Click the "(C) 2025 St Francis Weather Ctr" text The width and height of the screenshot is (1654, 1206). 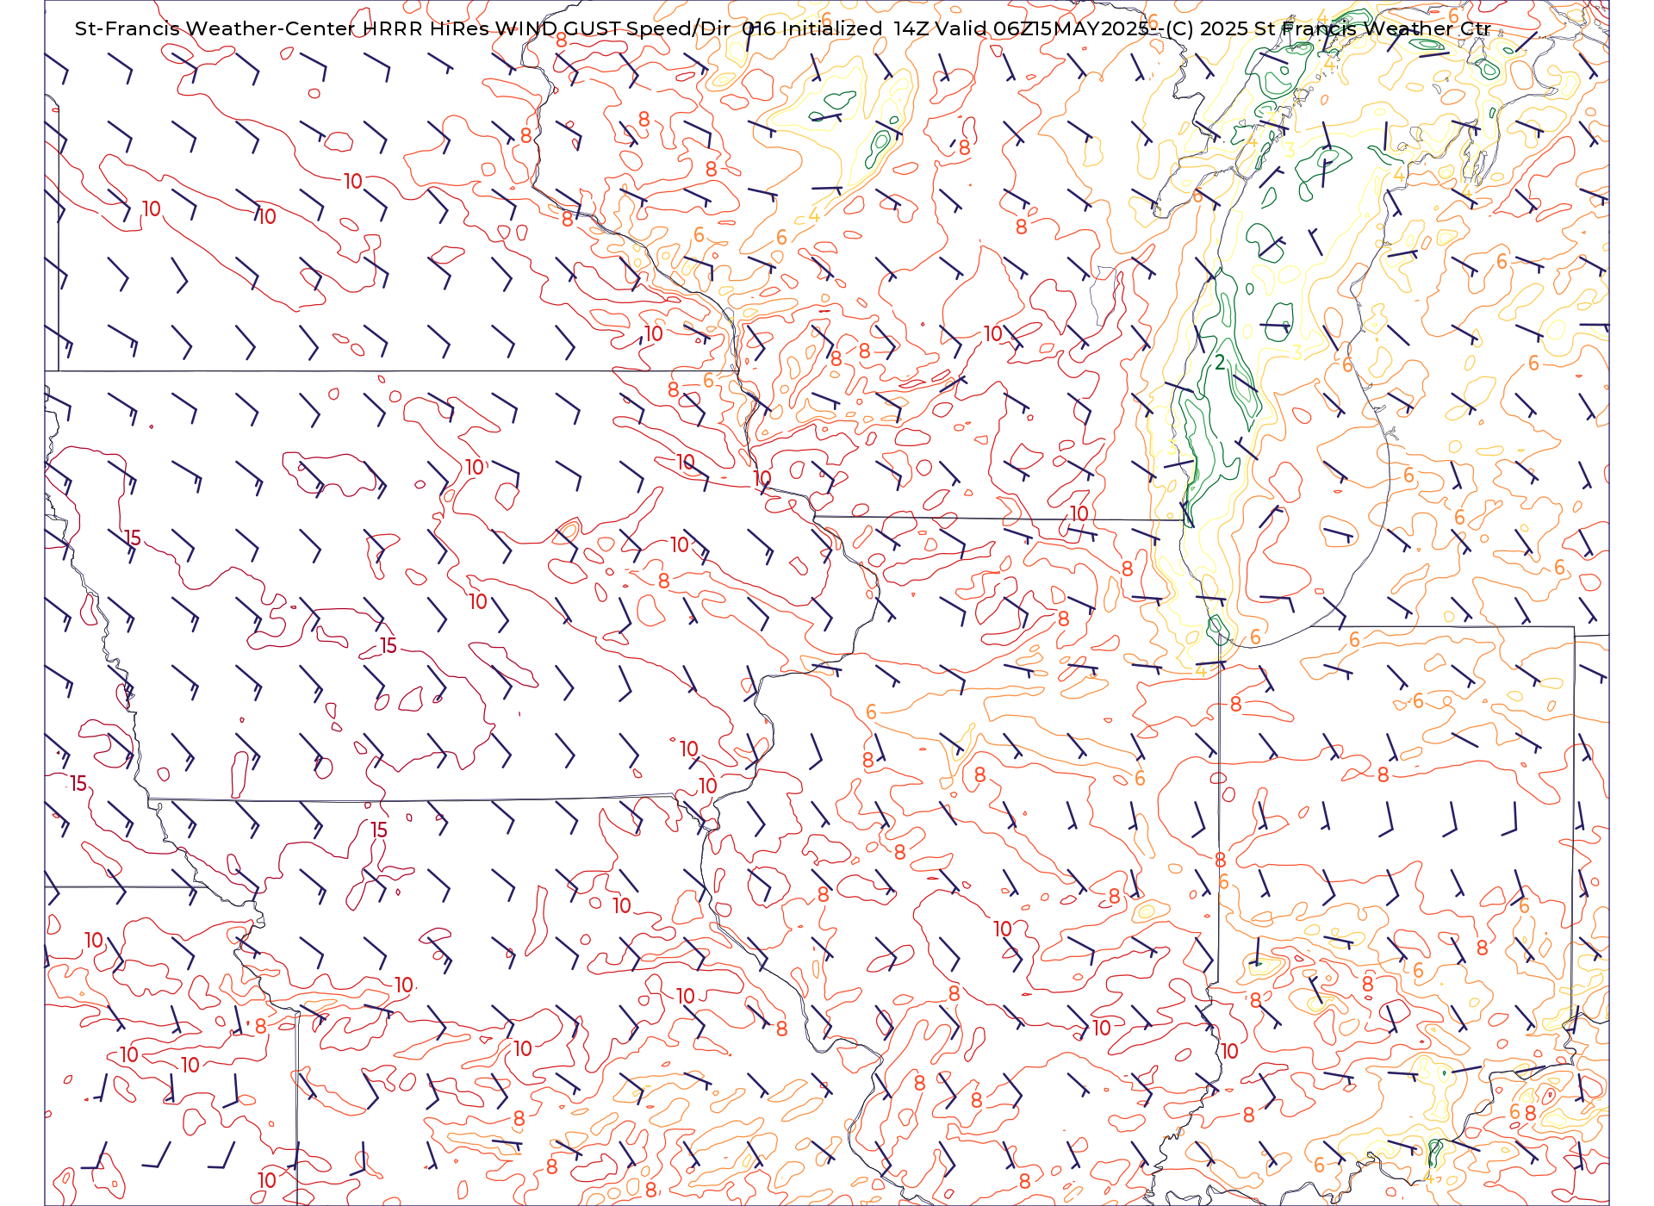click(1328, 28)
